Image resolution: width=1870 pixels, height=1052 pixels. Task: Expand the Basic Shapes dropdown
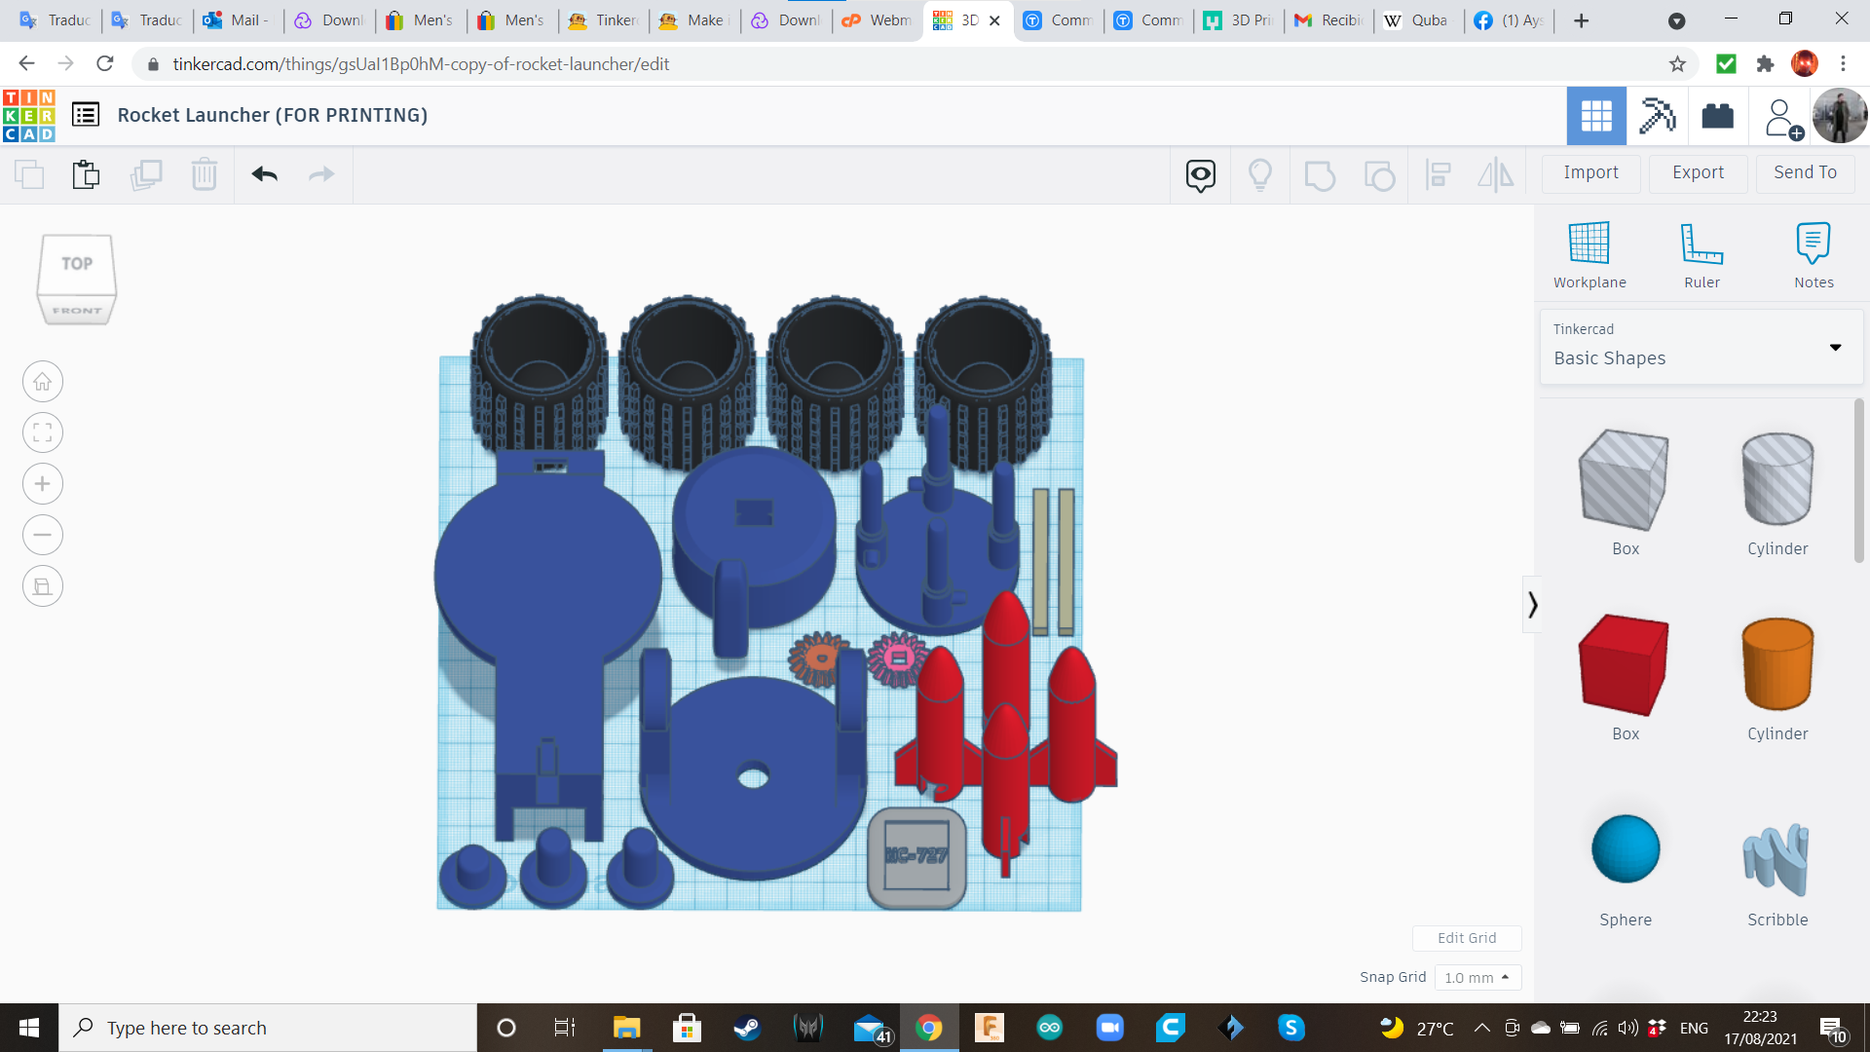(1835, 348)
